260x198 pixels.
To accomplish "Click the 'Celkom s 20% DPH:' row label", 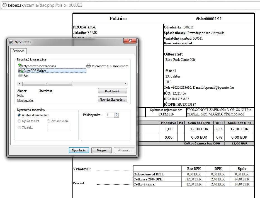I will coord(149,179).
